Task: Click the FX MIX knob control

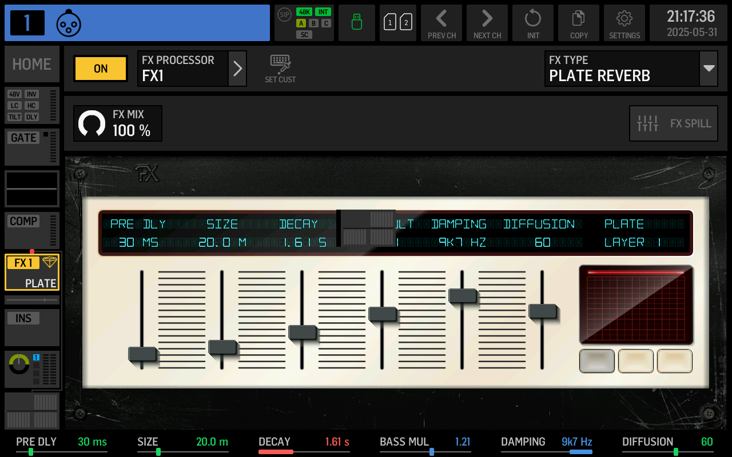Action: click(92, 123)
